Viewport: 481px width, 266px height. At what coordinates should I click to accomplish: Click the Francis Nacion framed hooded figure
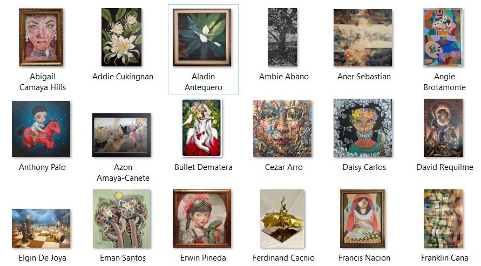(363, 219)
